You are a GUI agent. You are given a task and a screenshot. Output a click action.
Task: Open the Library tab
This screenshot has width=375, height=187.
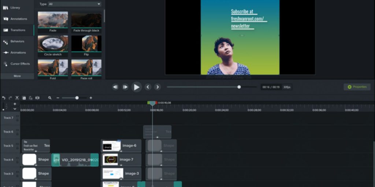click(x=17, y=8)
